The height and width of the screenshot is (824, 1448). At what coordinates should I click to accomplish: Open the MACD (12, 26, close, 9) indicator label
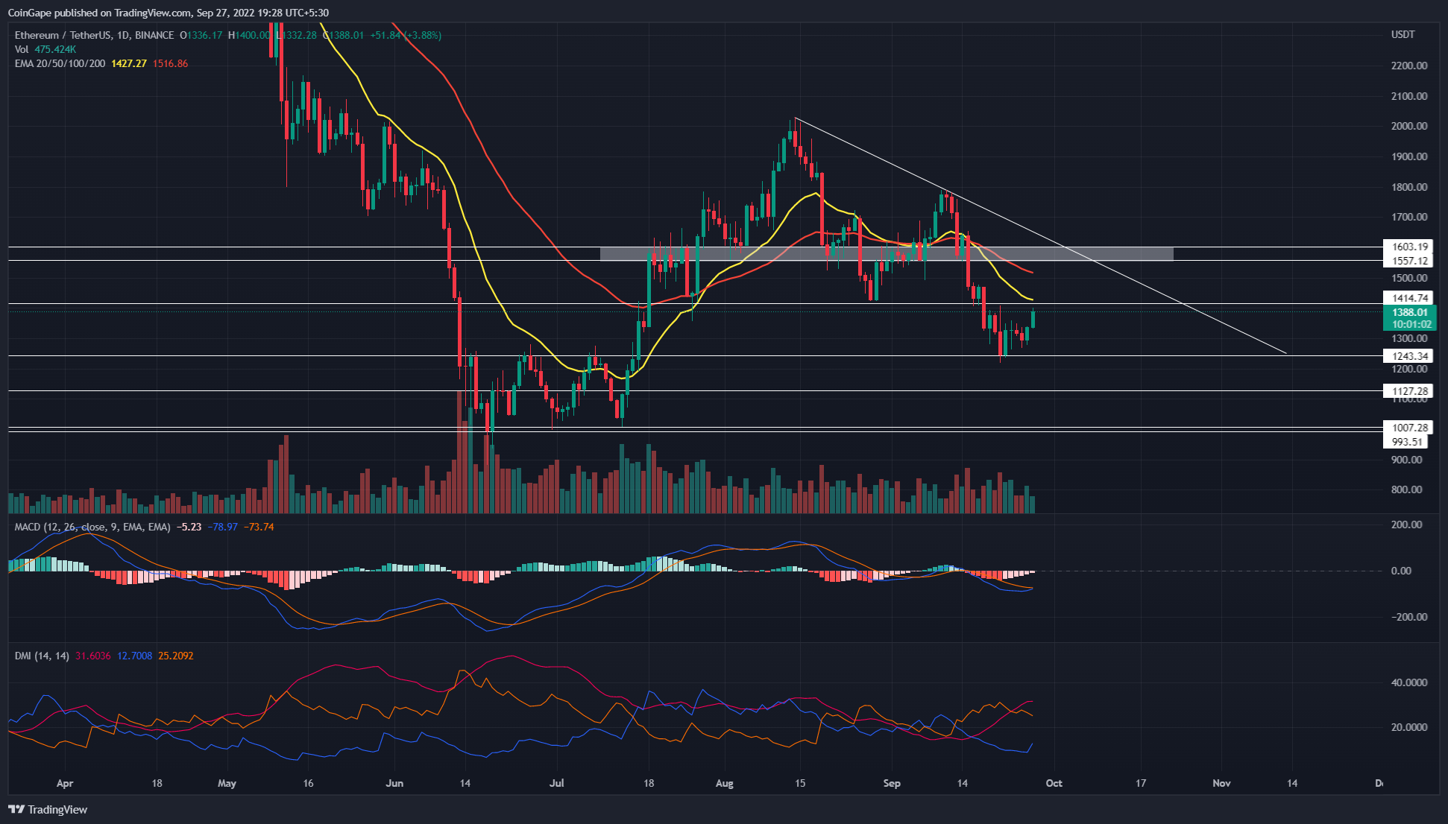click(x=93, y=527)
